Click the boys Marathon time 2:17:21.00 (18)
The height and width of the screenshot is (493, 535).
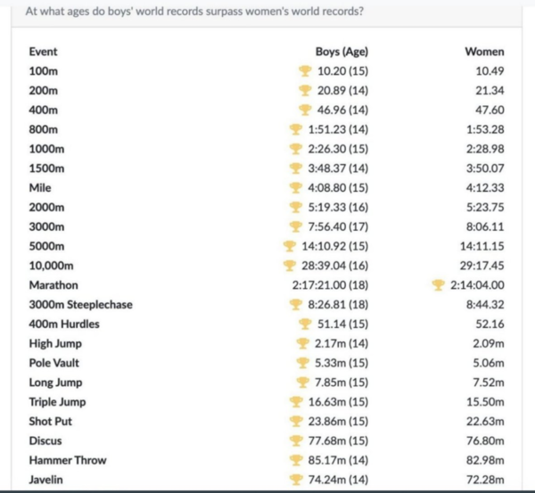click(330, 285)
